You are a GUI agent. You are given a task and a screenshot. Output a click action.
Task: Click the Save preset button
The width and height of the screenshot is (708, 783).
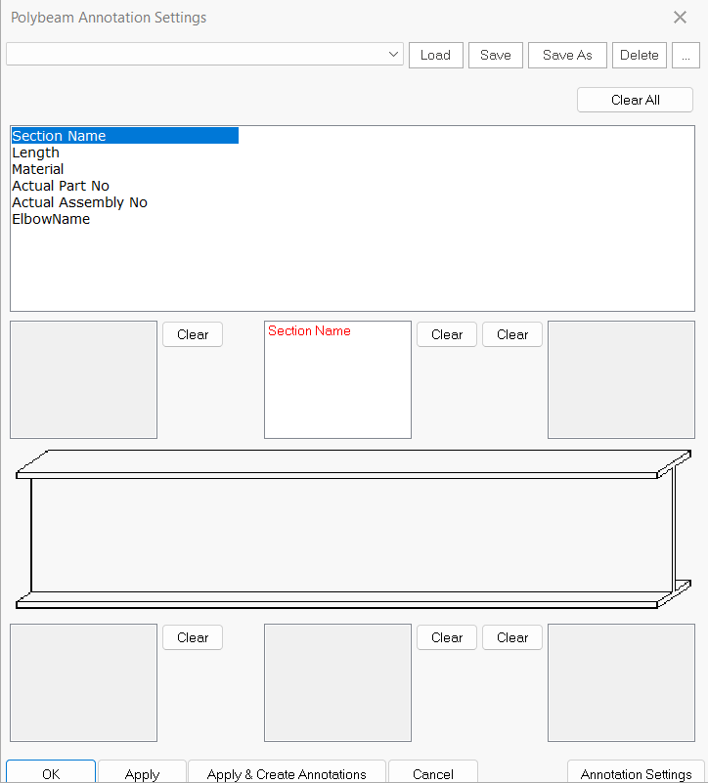tap(496, 55)
